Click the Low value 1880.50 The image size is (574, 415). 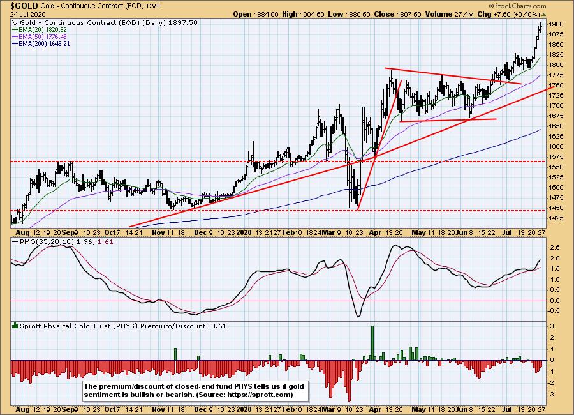[357, 14]
